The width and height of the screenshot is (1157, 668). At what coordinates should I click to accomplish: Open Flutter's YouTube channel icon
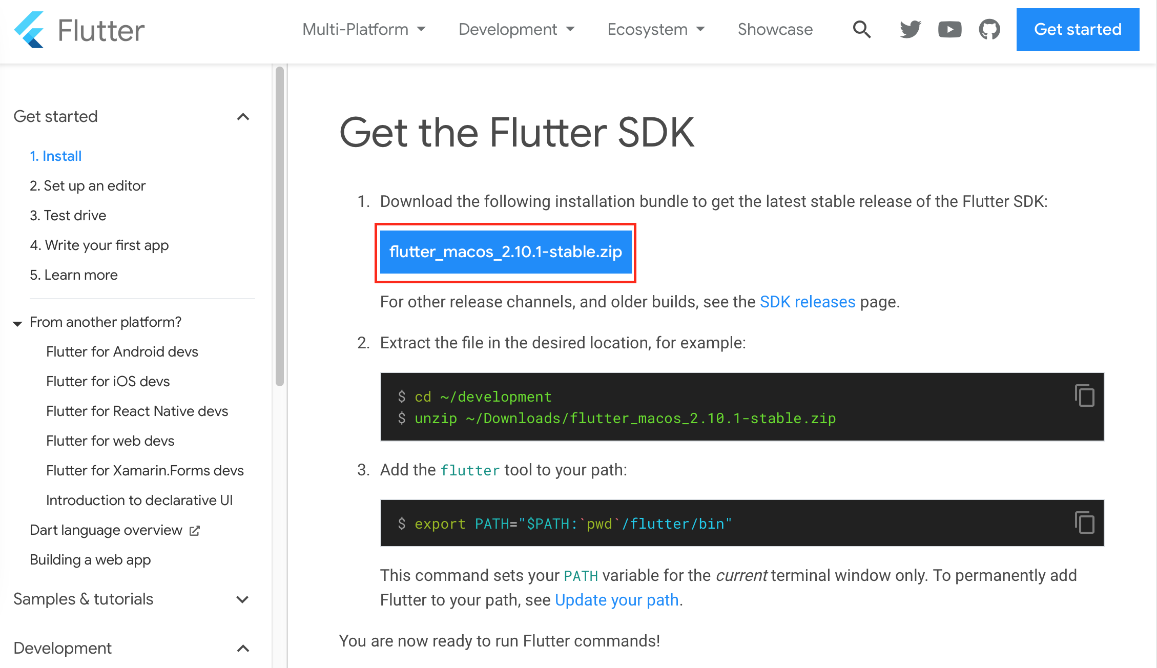click(949, 29)
